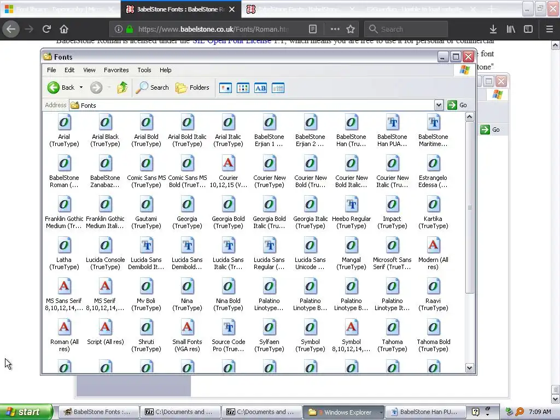Select the Georgia (TrueType) font icon

(x=187, y=205)
